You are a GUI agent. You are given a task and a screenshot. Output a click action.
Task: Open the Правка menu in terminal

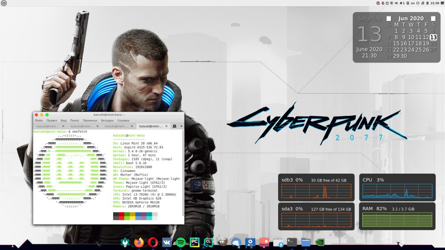[x=52, y=120]
